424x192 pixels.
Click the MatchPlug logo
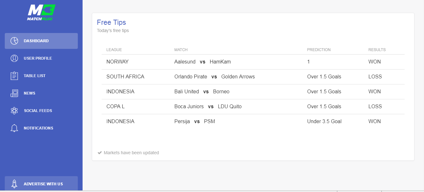pos(41,12)
